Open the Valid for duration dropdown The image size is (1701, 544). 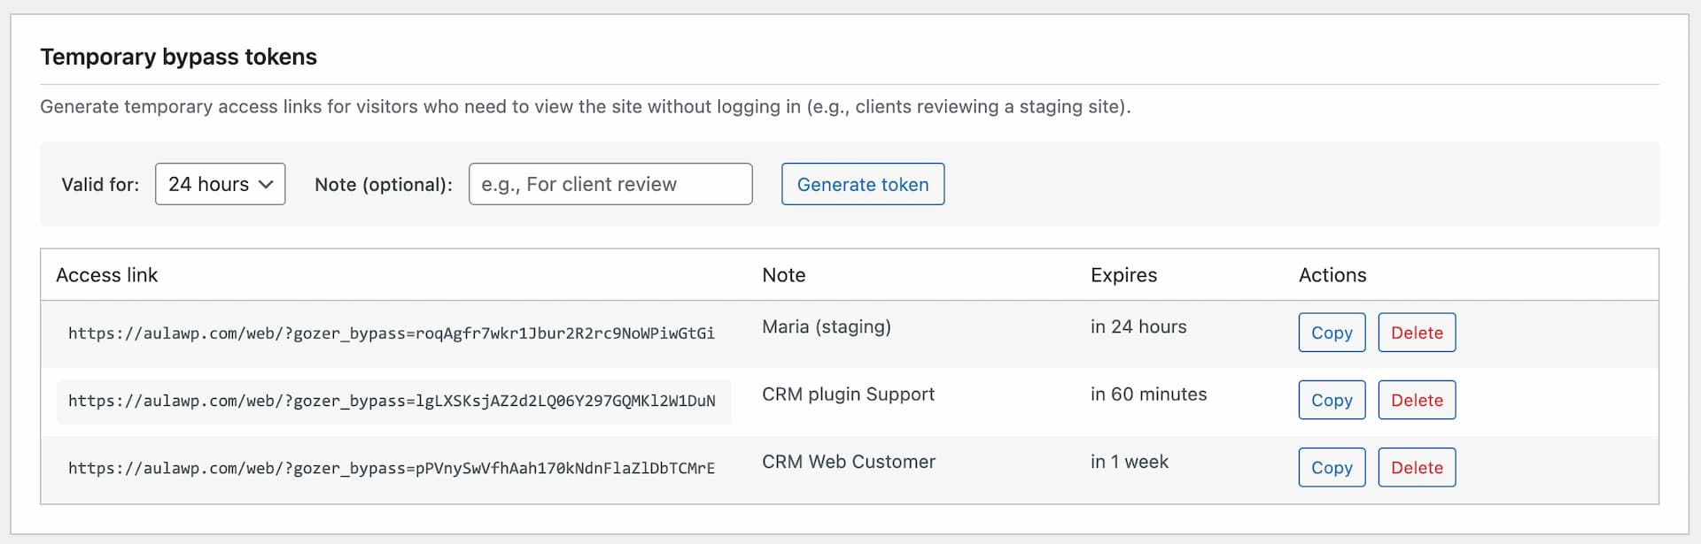pos(220,184)
